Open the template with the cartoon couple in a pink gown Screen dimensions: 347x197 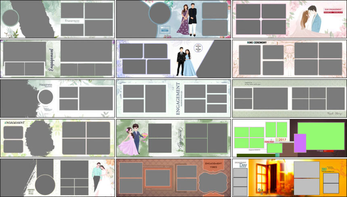pos(173,138)
